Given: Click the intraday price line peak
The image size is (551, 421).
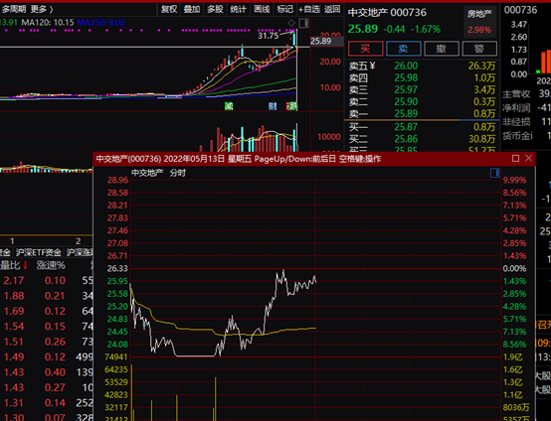Looking at the screenshot, I should point(283,271).
